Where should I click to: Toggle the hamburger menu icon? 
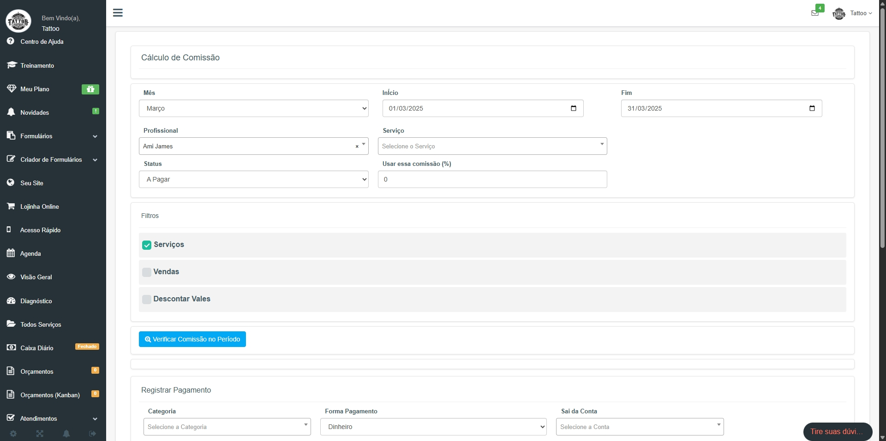118,13
